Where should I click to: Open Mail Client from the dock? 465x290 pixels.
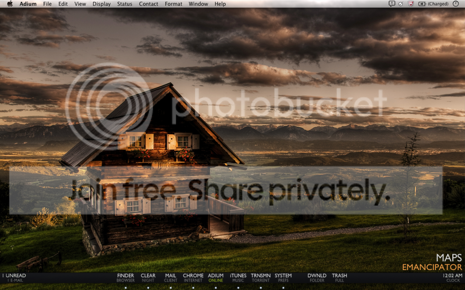tap(171, 278)
